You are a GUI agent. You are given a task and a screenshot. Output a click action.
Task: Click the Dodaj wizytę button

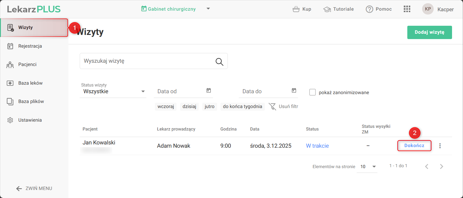[x=429, y=32]
